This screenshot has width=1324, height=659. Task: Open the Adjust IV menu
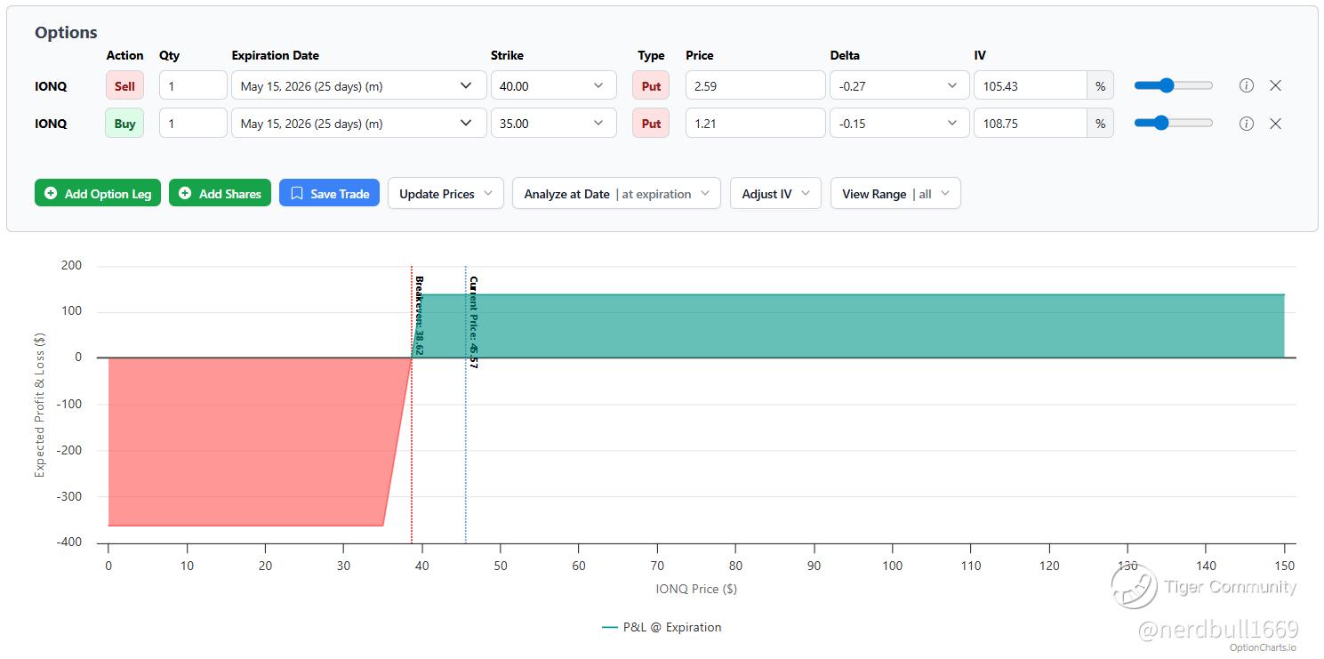[775, 194]
